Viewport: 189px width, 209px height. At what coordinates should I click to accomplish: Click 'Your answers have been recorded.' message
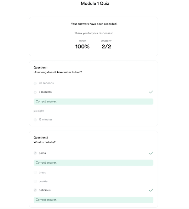click(94, 24)
